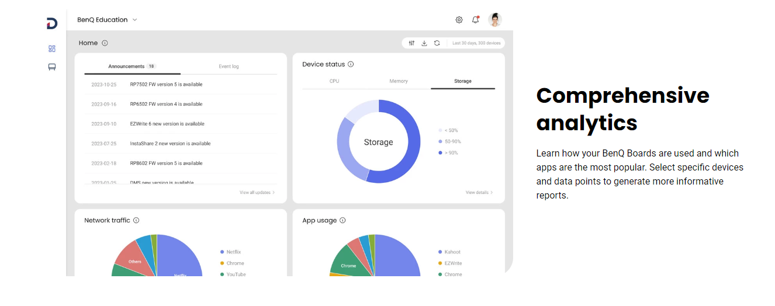Click the Announcements count badge 18
Image resolution: width=775 pixels, height=306 pixels.
pos(151,67)
